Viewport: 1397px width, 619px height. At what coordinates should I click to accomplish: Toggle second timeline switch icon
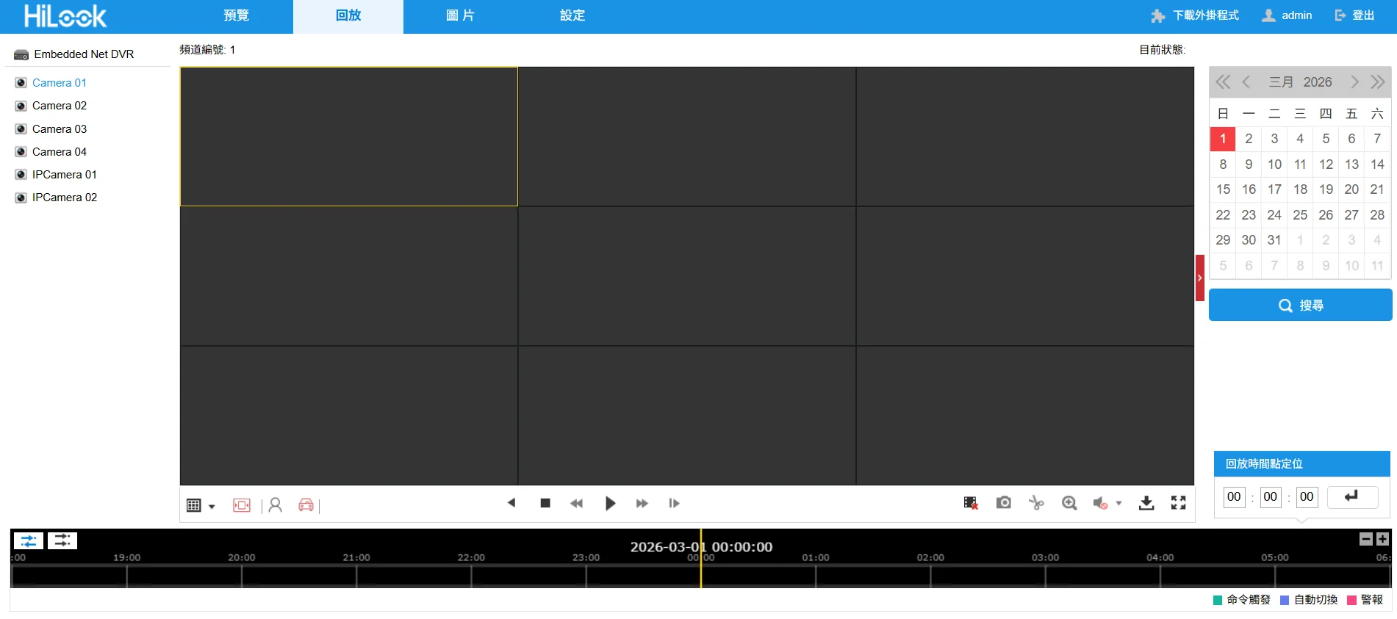pyautogui.click(x=62, y=540)
